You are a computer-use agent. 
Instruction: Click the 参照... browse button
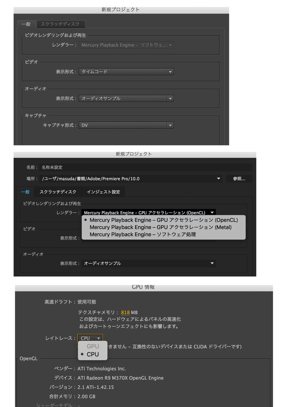point(239,178)
